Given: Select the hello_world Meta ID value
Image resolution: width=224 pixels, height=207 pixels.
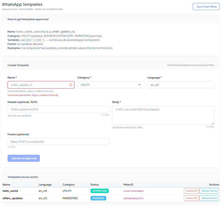Looking at the screenshot, I should click(133, 191).
